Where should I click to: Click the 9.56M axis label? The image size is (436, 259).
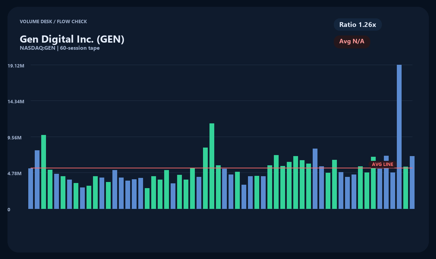[x=15, y=138]
